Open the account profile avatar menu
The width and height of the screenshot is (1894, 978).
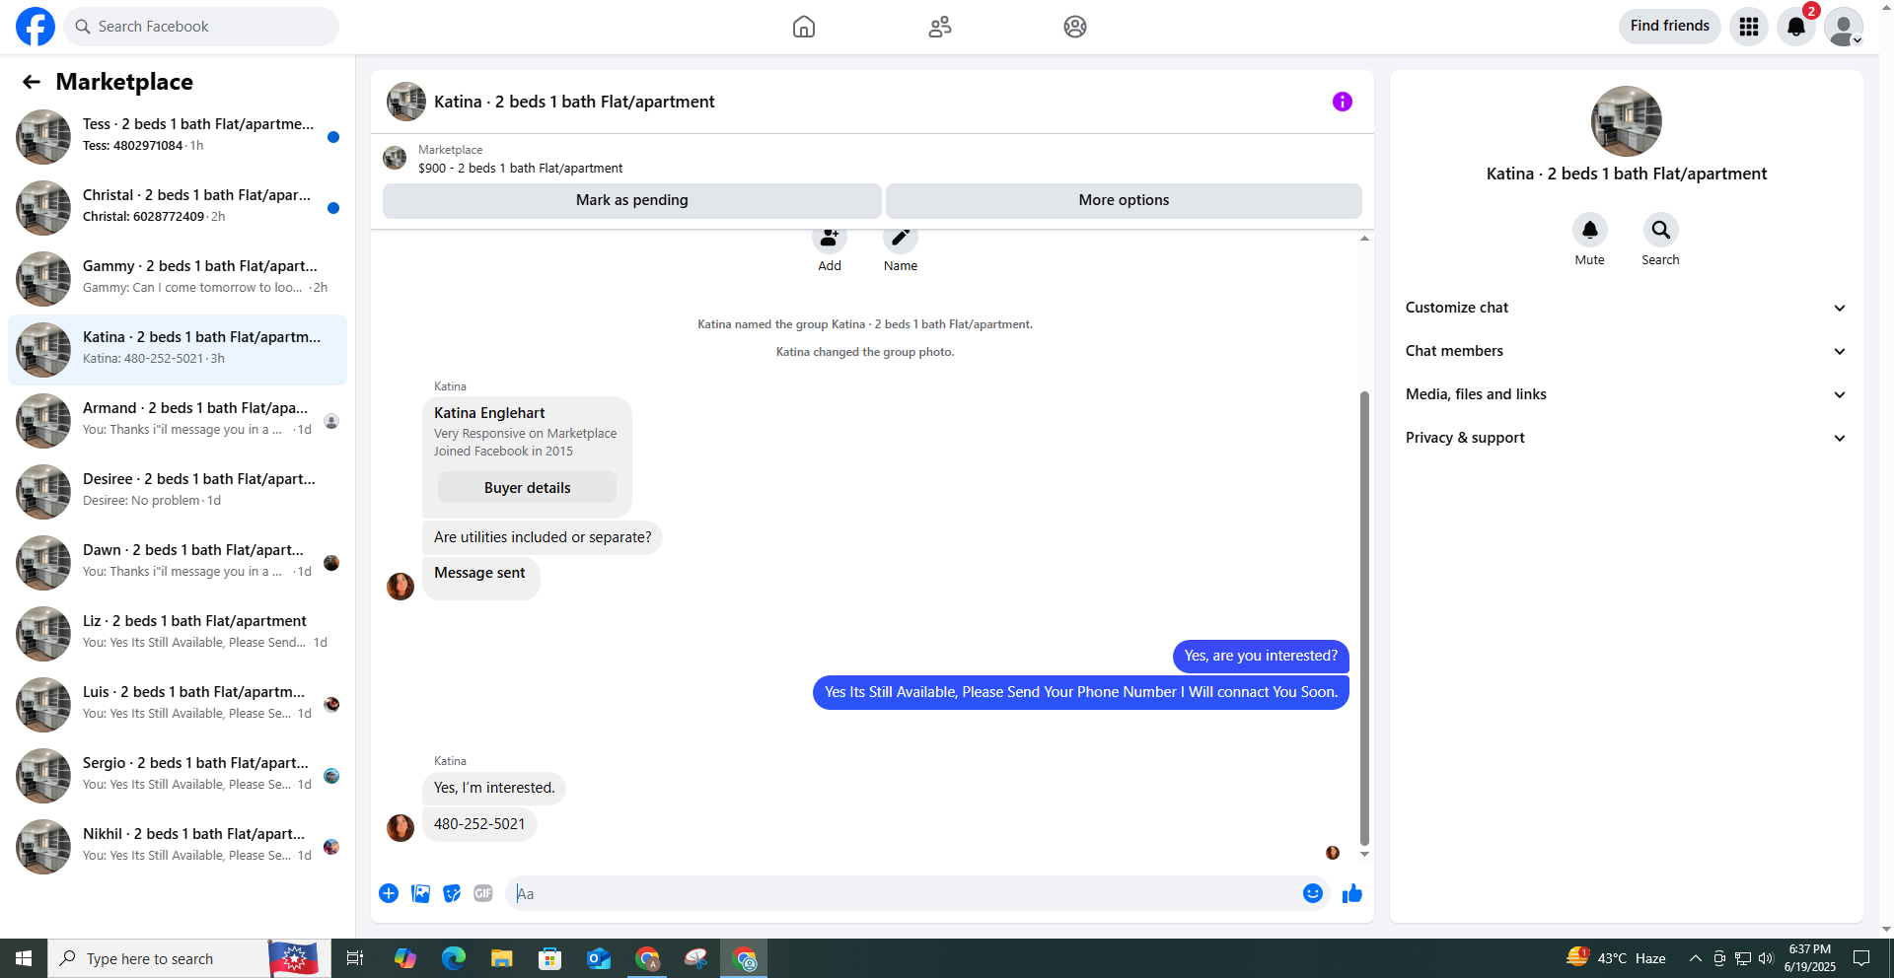1844,27
